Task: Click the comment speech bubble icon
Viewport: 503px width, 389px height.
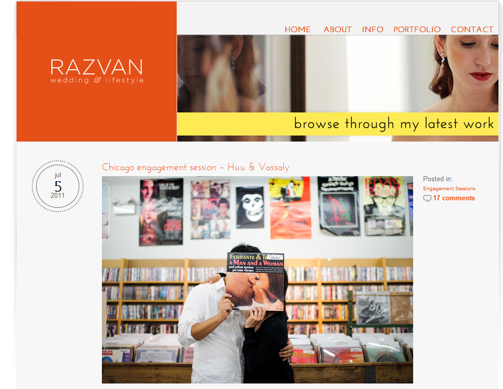Action: tap(427, 198)
